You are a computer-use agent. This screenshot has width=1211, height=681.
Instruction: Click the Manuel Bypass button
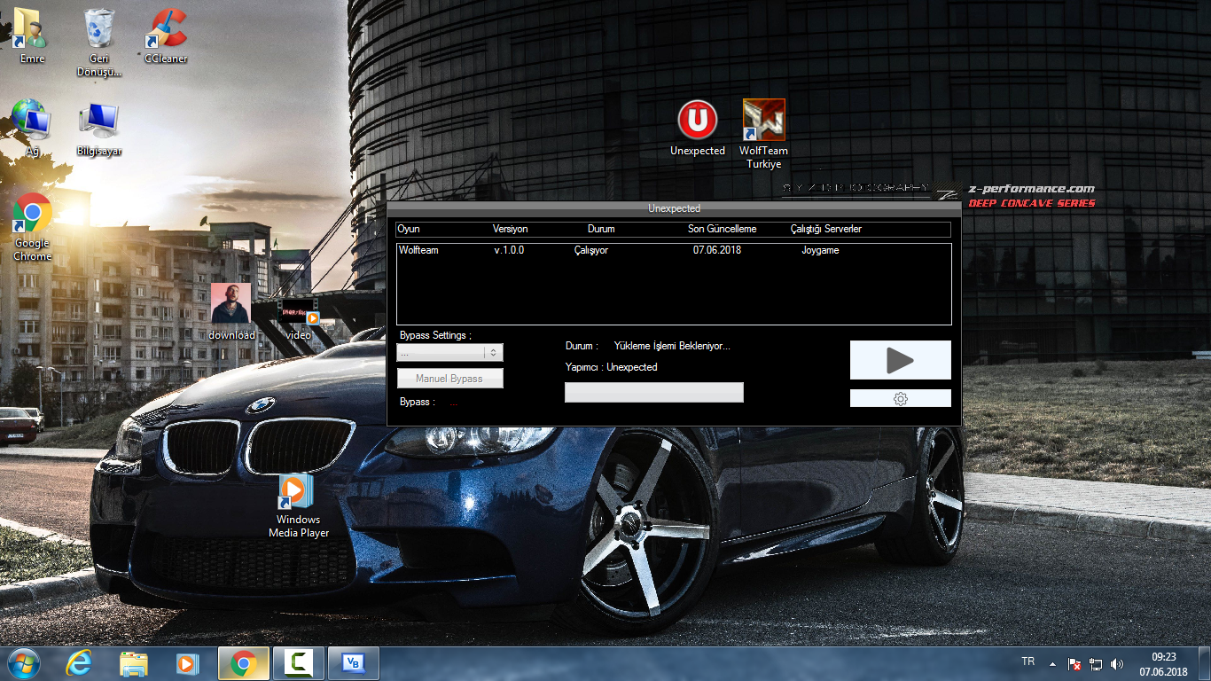pyautogui.click(x=449, y=379)
